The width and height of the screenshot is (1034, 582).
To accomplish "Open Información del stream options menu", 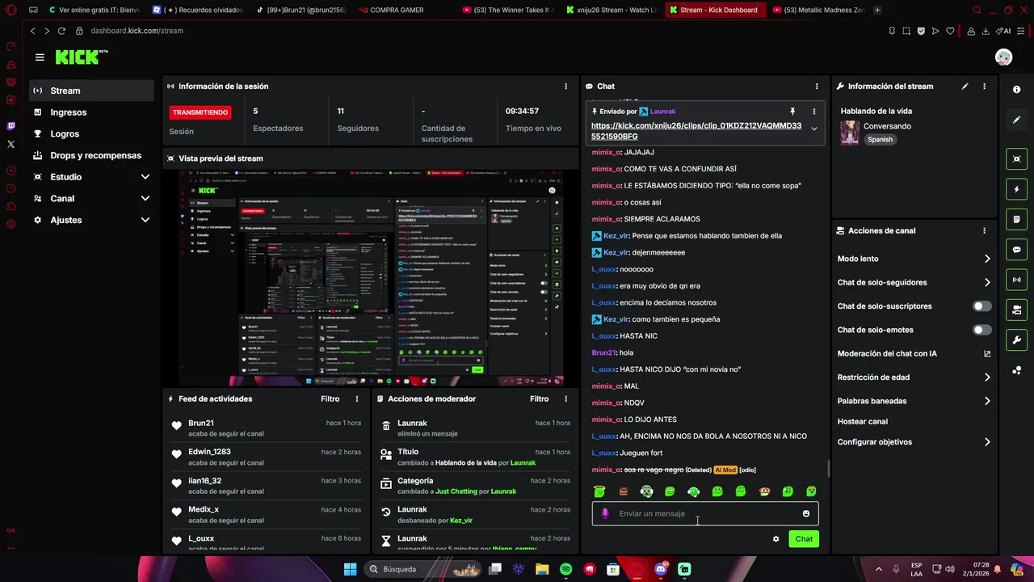I will click(x=984, y=86).
